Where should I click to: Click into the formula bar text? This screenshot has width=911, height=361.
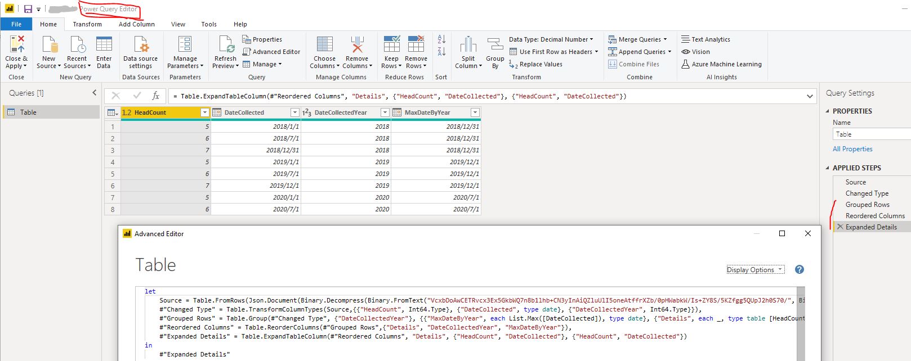(x=486, y=96)
